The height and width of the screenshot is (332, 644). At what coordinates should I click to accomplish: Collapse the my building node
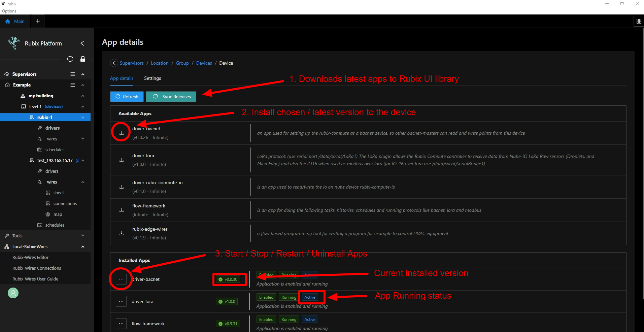83,96
